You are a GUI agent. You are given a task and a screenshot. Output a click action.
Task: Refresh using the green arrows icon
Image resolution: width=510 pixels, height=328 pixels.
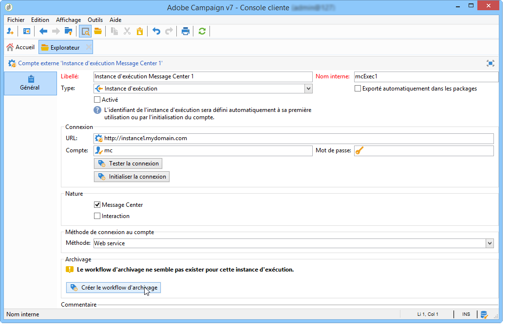[202, 31]
